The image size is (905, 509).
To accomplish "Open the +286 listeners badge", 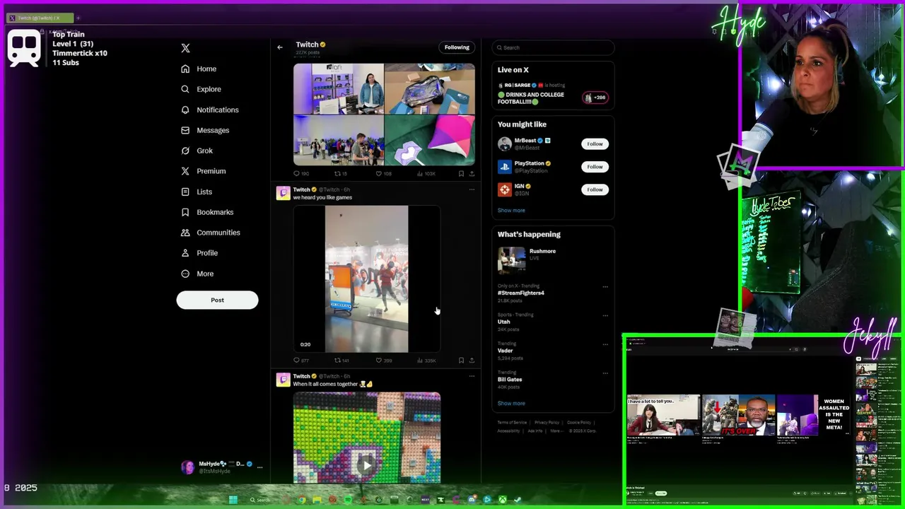I will (595, 98).
